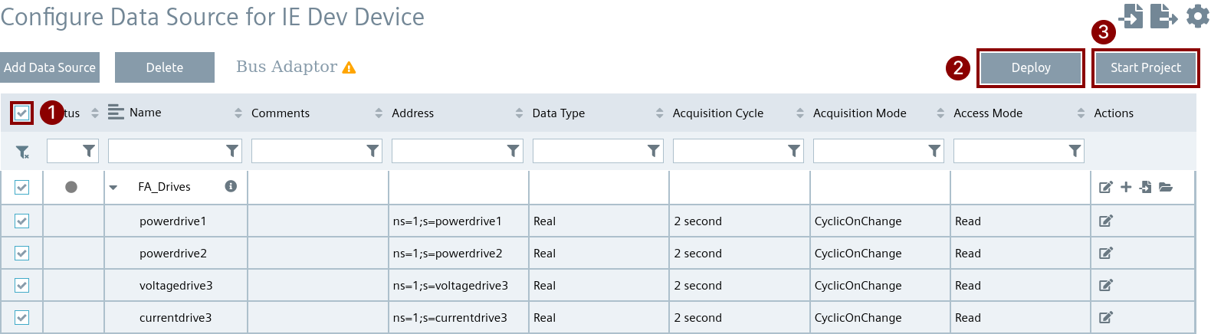1211x334 pixels.
Task: Sort the table by the Address column
Action: pos(519,113)
